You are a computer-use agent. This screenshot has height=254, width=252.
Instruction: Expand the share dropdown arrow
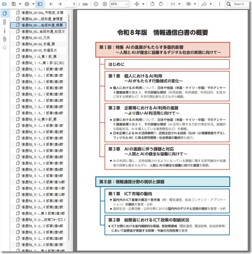(x=211, y=4)
